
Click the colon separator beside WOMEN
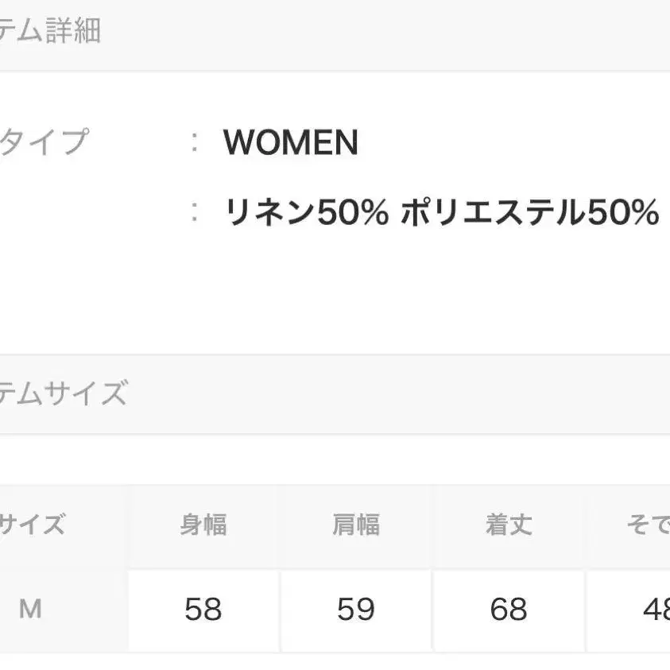(x=194, y=143)
